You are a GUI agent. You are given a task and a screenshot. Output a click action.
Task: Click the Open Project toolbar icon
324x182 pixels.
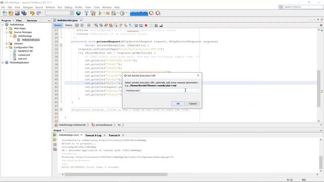pos(17,13)
